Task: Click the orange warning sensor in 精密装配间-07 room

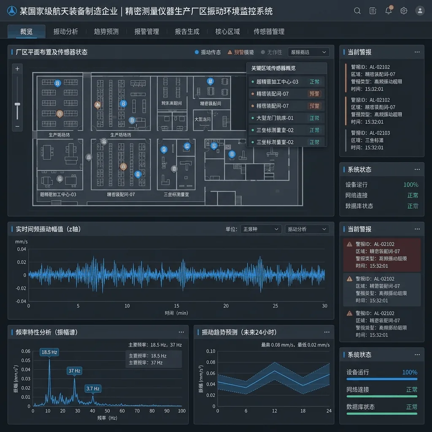Action: (124, 166)
